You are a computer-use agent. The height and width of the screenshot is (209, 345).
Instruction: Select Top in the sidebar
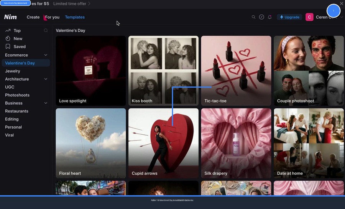[x=17, y=31]
